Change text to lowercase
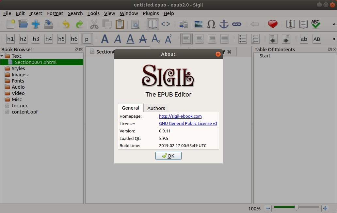 [304, 39]
